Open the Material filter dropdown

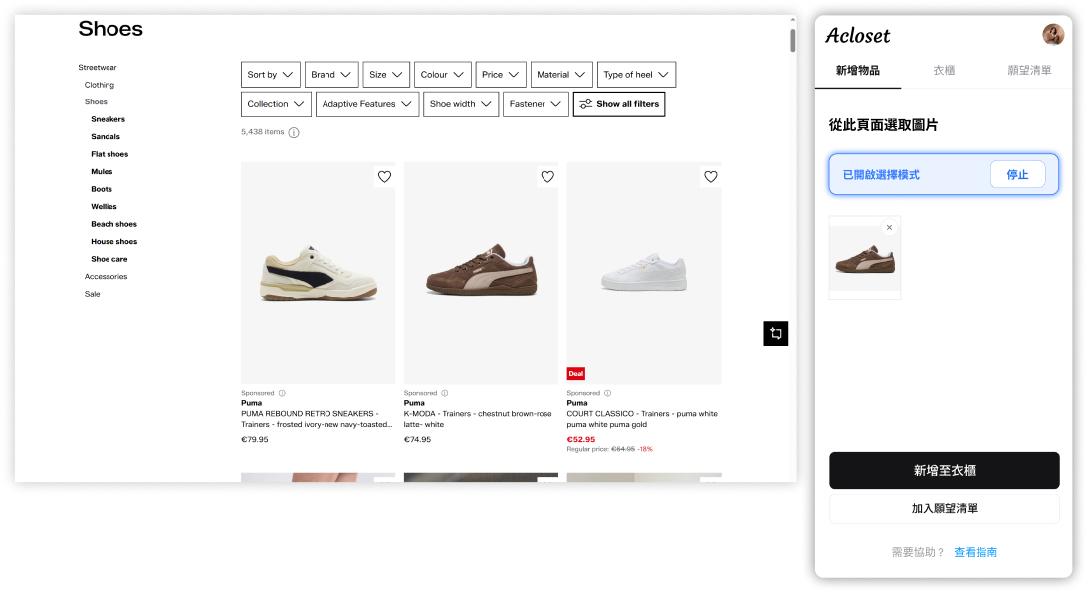(561, 75)
